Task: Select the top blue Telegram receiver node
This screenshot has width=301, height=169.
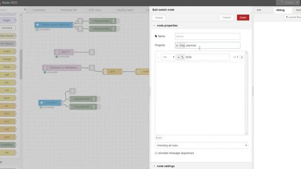Action: point(54,25)
